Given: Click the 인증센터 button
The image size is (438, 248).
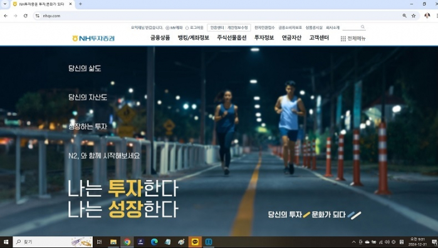Looking at the screenshot, I should point(217,27).
